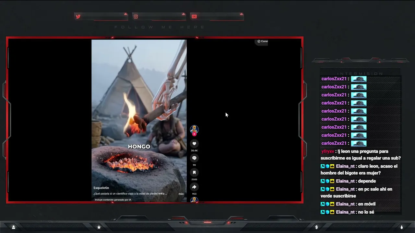Viewport: 415px width, 233px height.
Task: Share the video with the arrow icon
Action: tap(194, 187)
